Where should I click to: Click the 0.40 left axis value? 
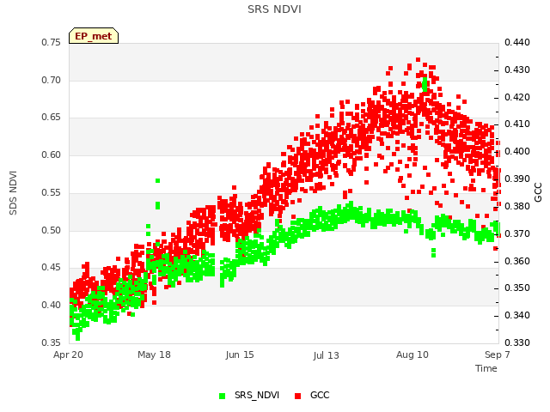(51, 306)
